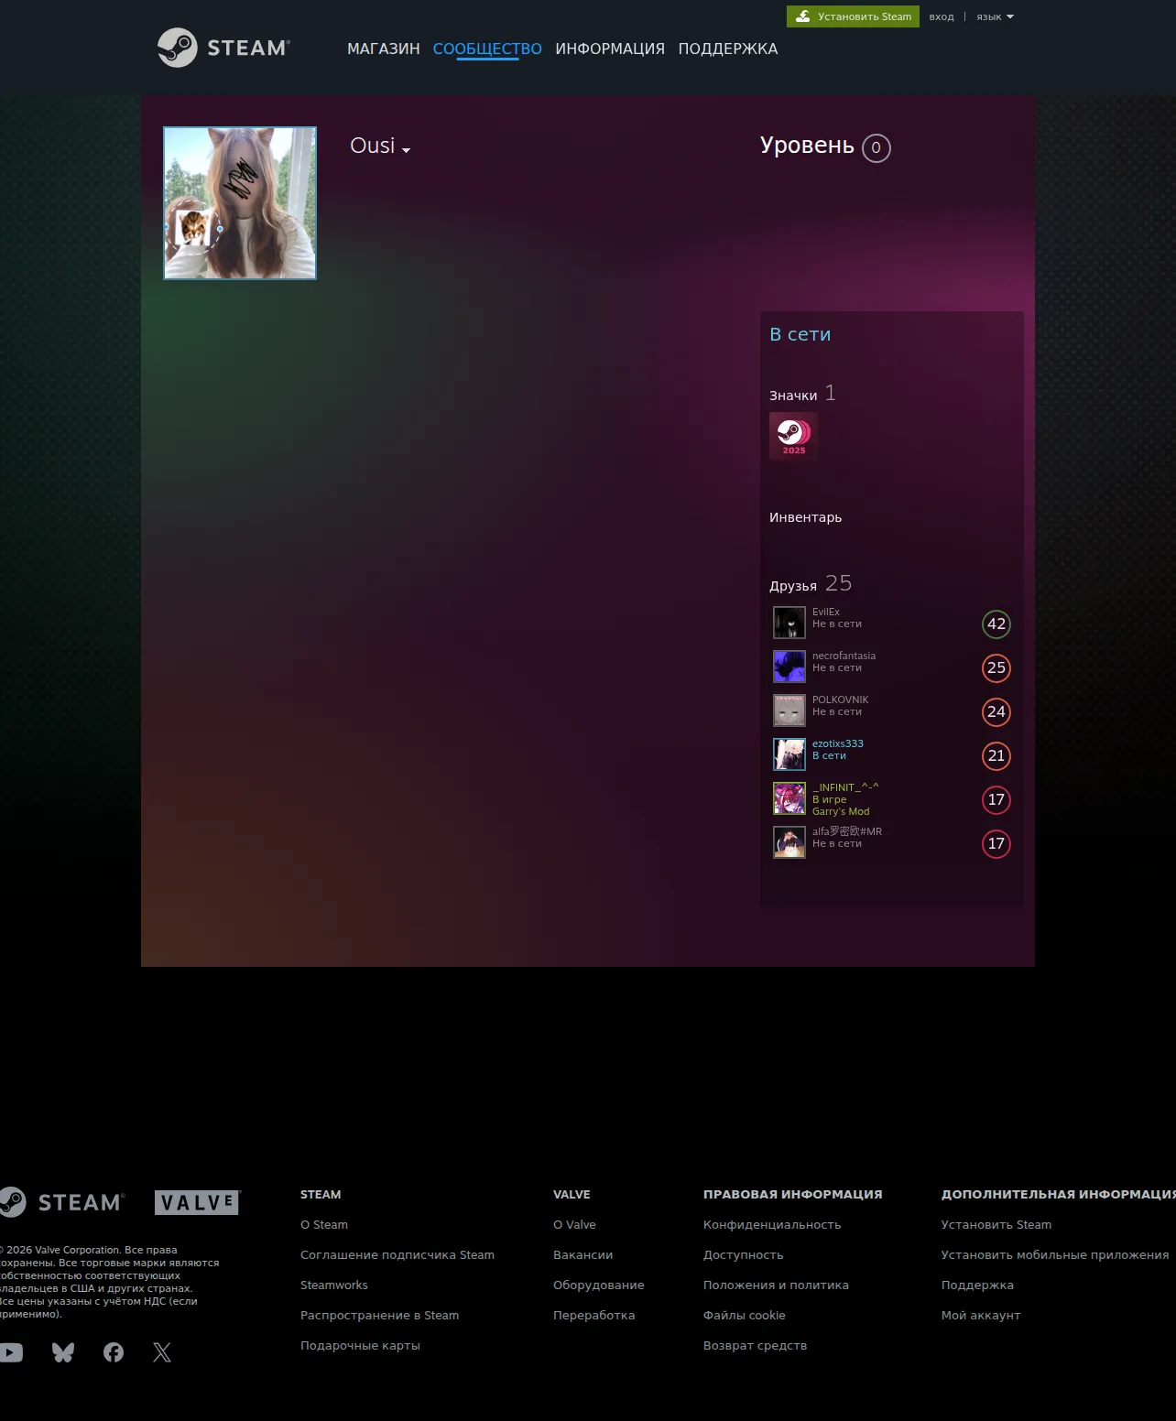Open the Конфиденциальность footer link
Viewport: 1176px width, 1421px height.
pyautogui.click(x=772, y=1224)
